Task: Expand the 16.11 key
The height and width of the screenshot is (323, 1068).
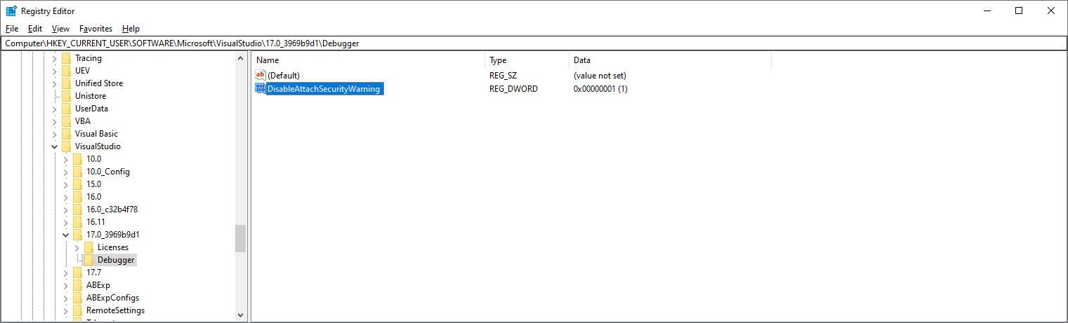Action: click(66, 222)
